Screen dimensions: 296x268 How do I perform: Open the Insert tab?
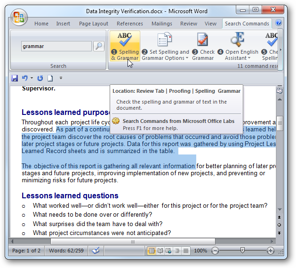[63, 24]
